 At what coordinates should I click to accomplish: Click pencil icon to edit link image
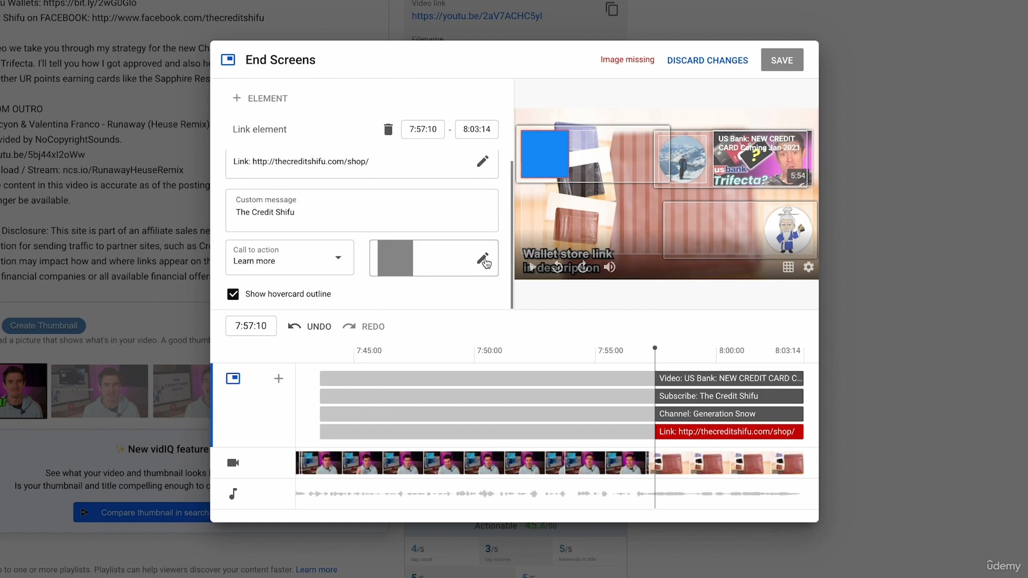pos(482,258)
